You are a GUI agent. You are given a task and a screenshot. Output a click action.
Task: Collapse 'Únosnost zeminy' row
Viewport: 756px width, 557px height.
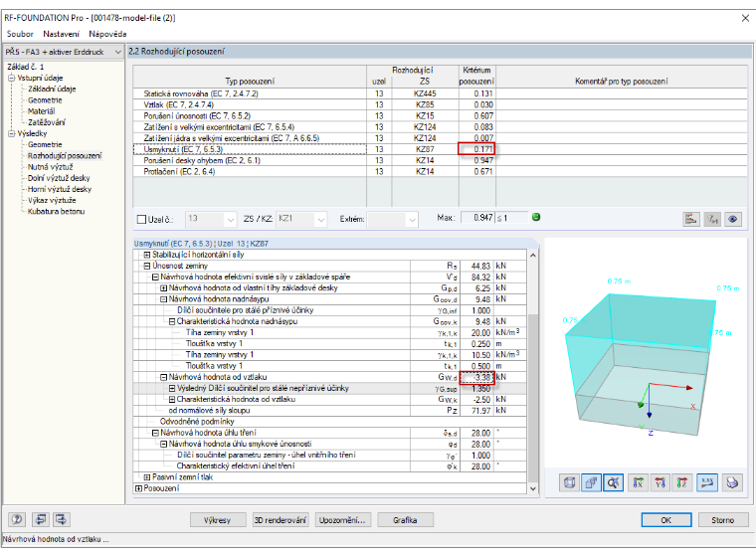tap(147, 266)
